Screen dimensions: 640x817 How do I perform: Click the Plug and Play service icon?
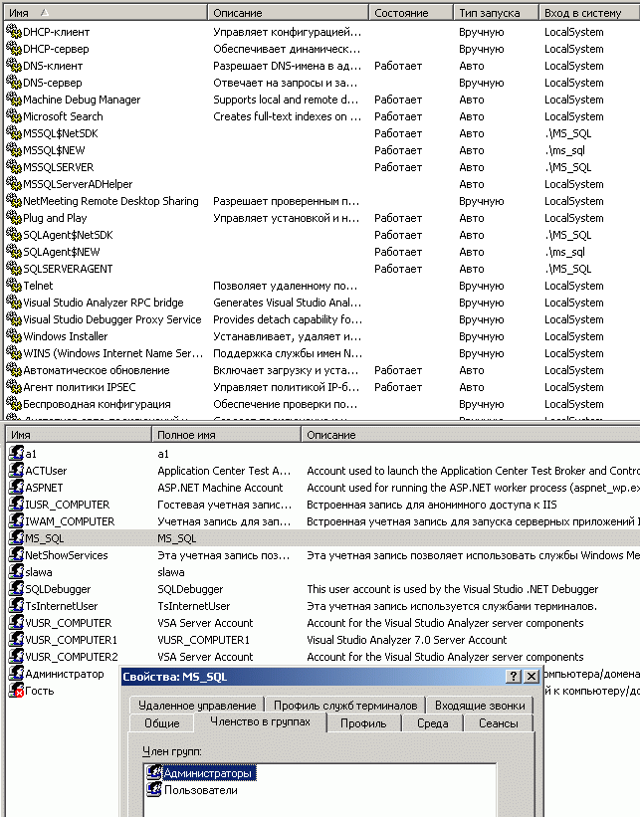tap(14, 218)
